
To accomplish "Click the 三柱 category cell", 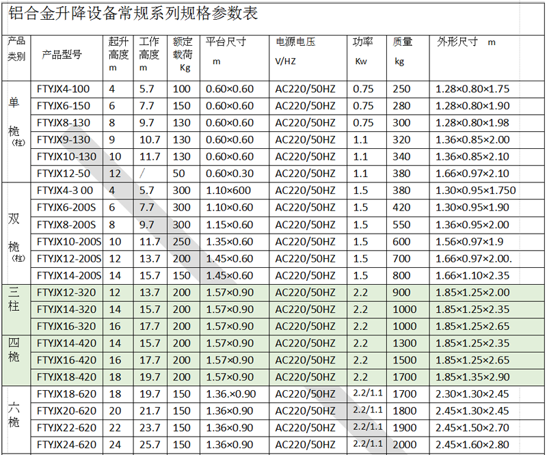I will [x=15, y=301].
